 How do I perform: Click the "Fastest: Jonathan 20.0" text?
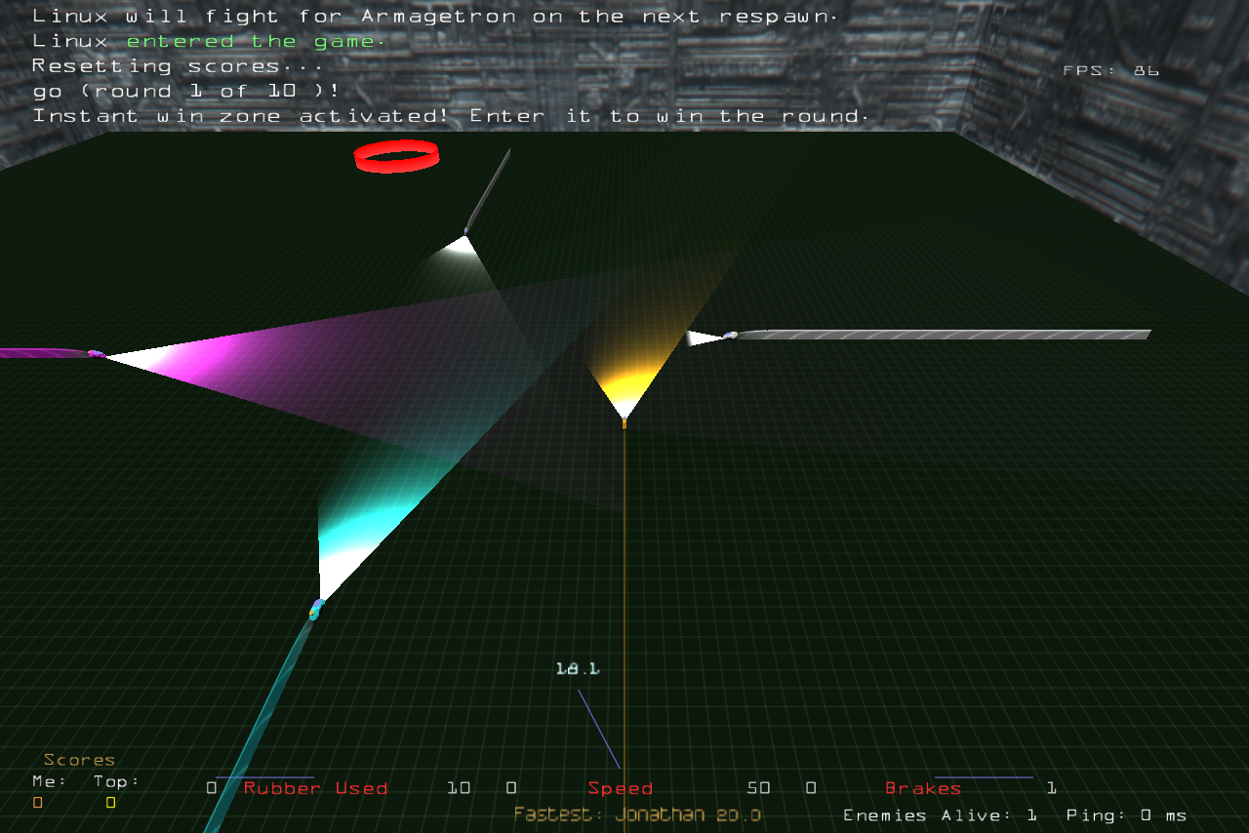637,814
